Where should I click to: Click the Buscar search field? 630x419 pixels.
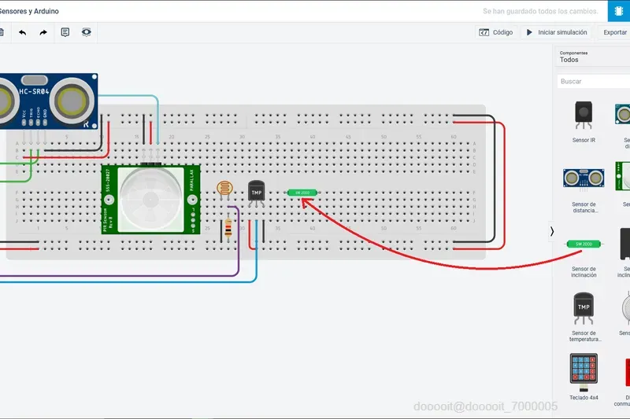tap(594, 81)
